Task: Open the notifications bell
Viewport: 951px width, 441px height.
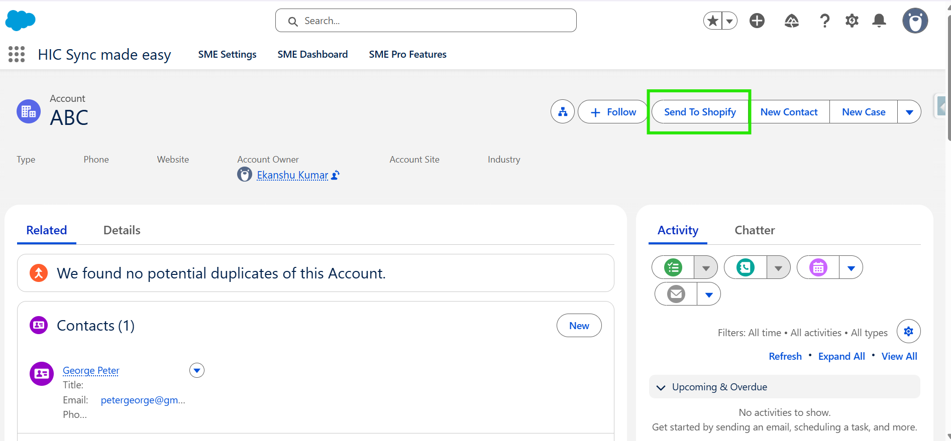Action: click(x=879, y=21)
